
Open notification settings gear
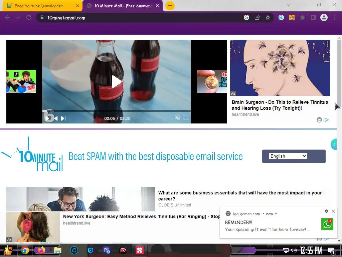click(327, 211)
